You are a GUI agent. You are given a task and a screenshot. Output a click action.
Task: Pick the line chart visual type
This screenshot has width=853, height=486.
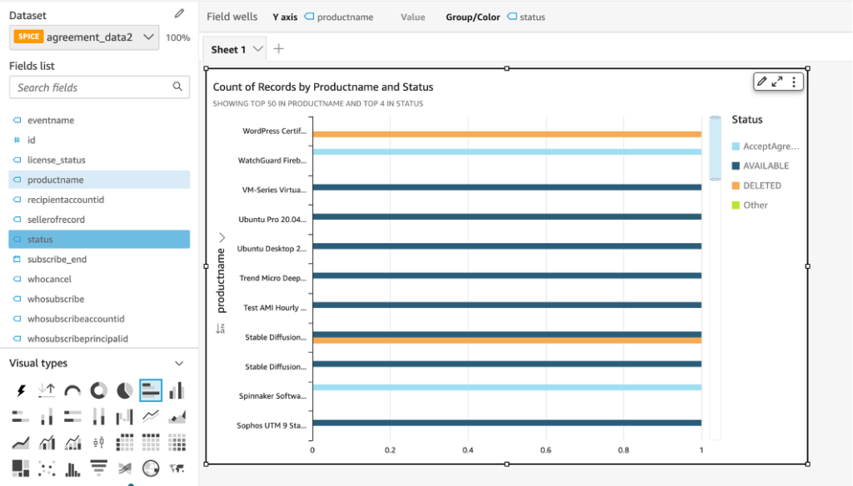point(150,416)
